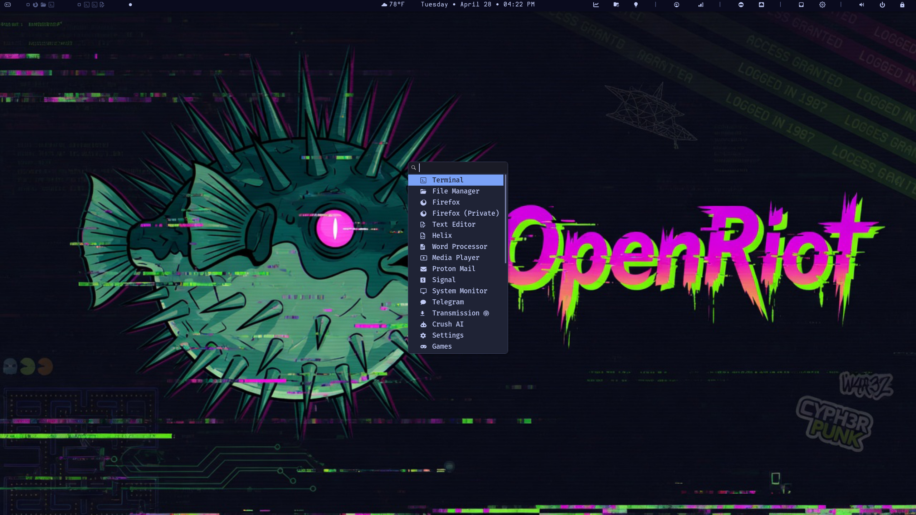Launch Crush AI from the menu
This screenshot has height=515, width=916.
(x=456, y=324)
